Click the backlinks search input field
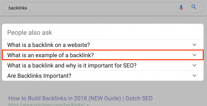207x106 pixels. pos(103,8)
